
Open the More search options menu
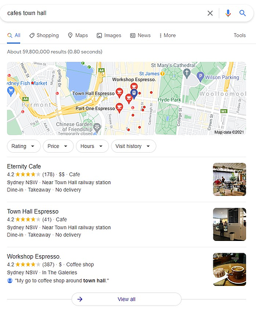(x=167, y=36)
